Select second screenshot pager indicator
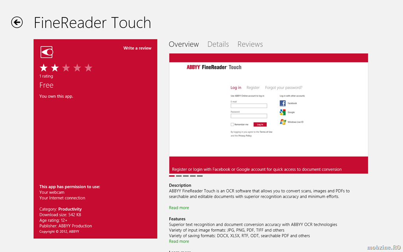403x252 pixels. tap(179, 176)
